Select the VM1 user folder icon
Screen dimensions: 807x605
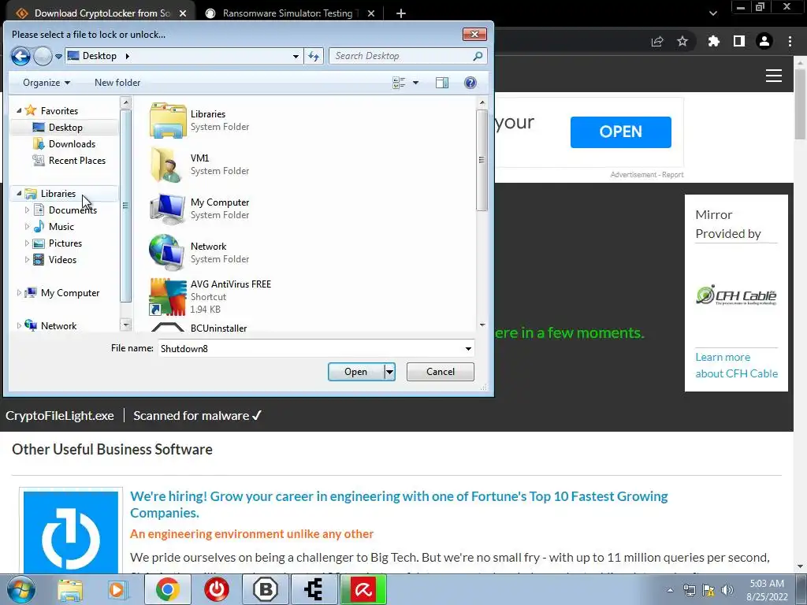tap(168, 165)
